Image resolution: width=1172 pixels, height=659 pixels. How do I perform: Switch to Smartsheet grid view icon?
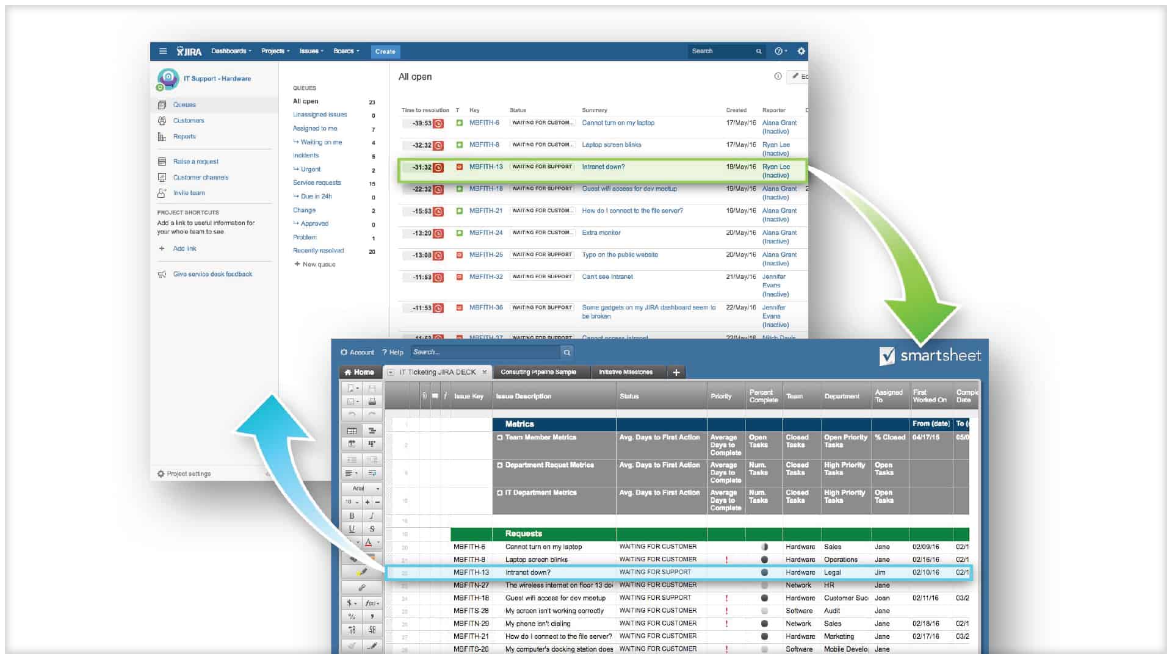coord(352,431)
